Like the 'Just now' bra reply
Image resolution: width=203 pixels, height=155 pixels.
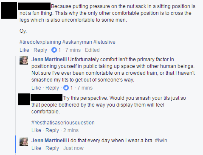coord(36,148)
